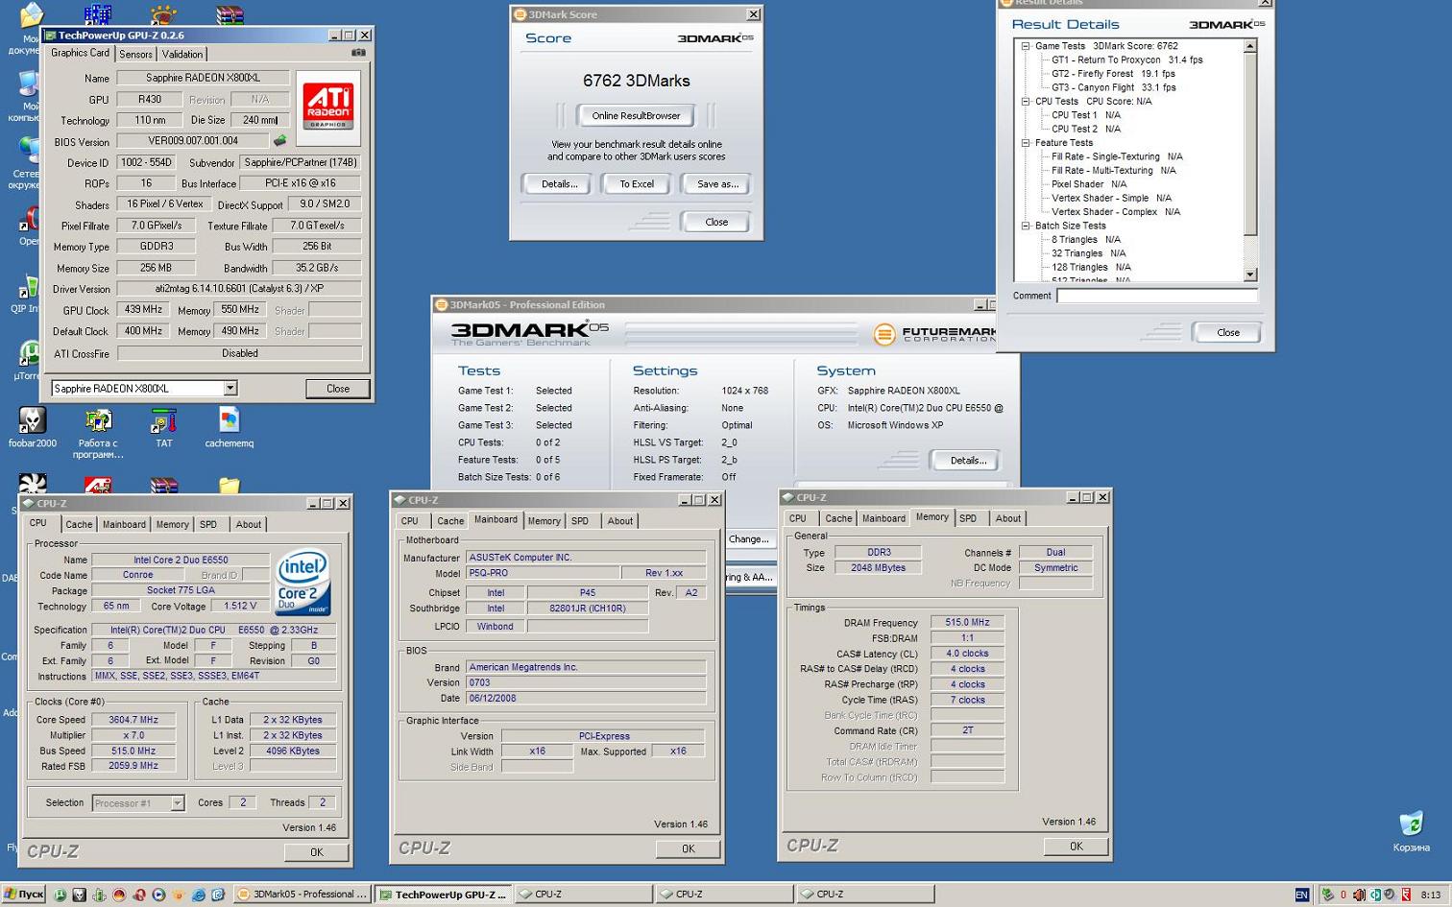Click DRAM Frequency 515.0 MHz value
The height and width of the screenshot is (907, 1452).
click(x=967, y=623)
